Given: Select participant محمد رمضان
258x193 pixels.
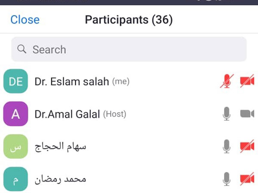Looking at the screenshot, I should tap(129, 179).
